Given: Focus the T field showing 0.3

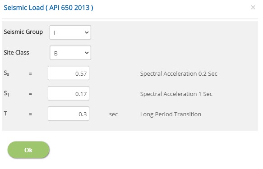Looking at the screenshot, I should tap(69, 114).
